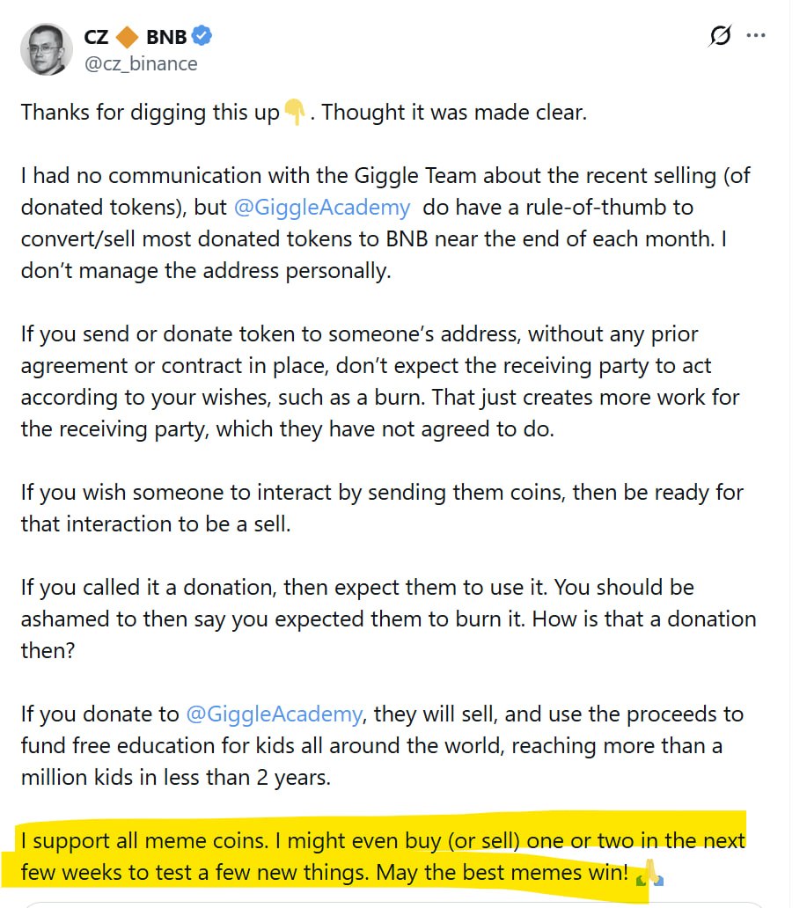The width and height of the screenshot is (807, 908).
Task: Click the "I had no communication" paragraph line
Action: pyautogui.click(x=385, y=175)
